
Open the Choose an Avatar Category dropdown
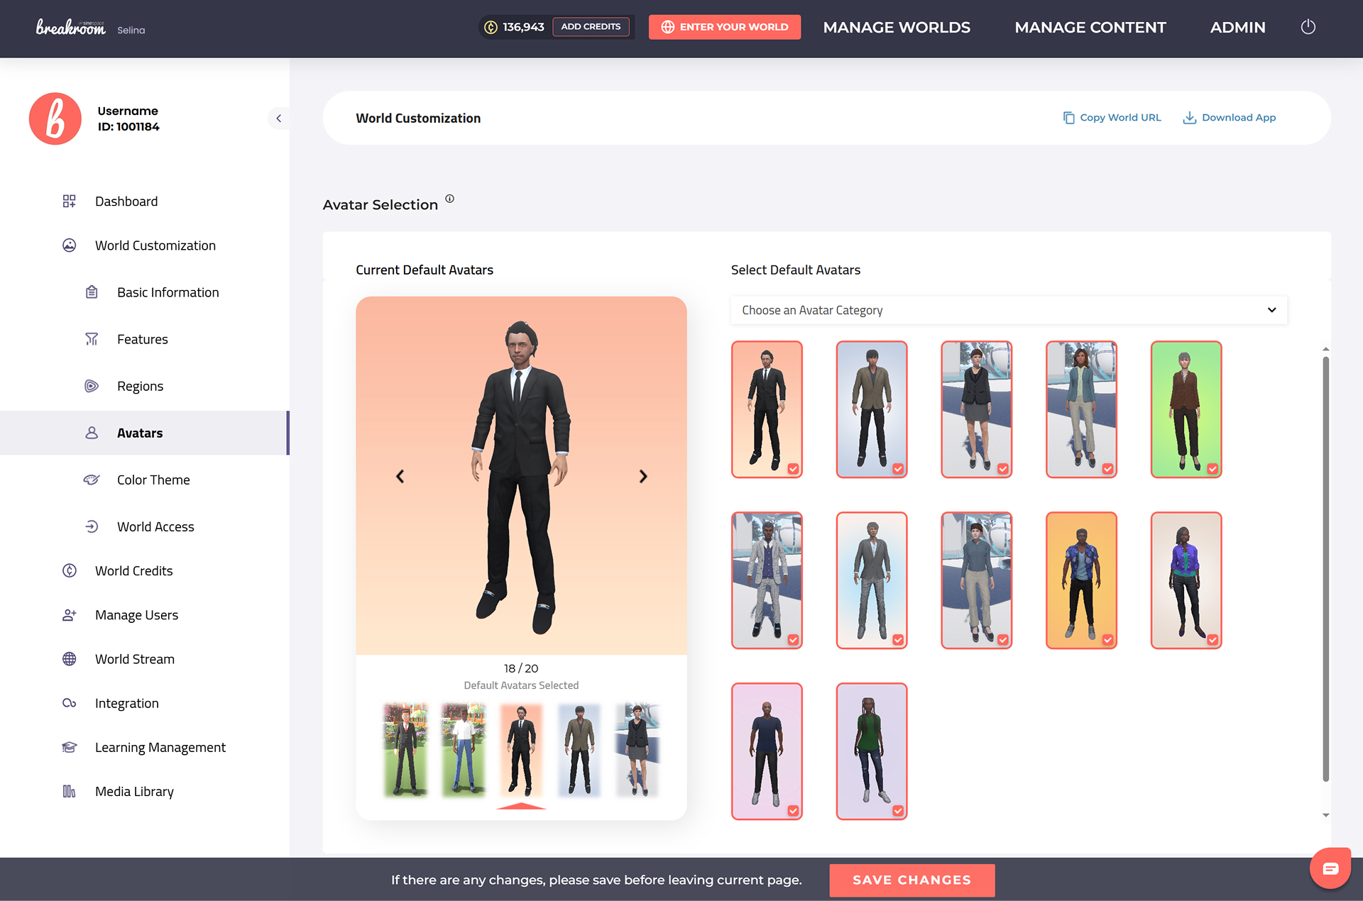click(x=1008, y=310)
